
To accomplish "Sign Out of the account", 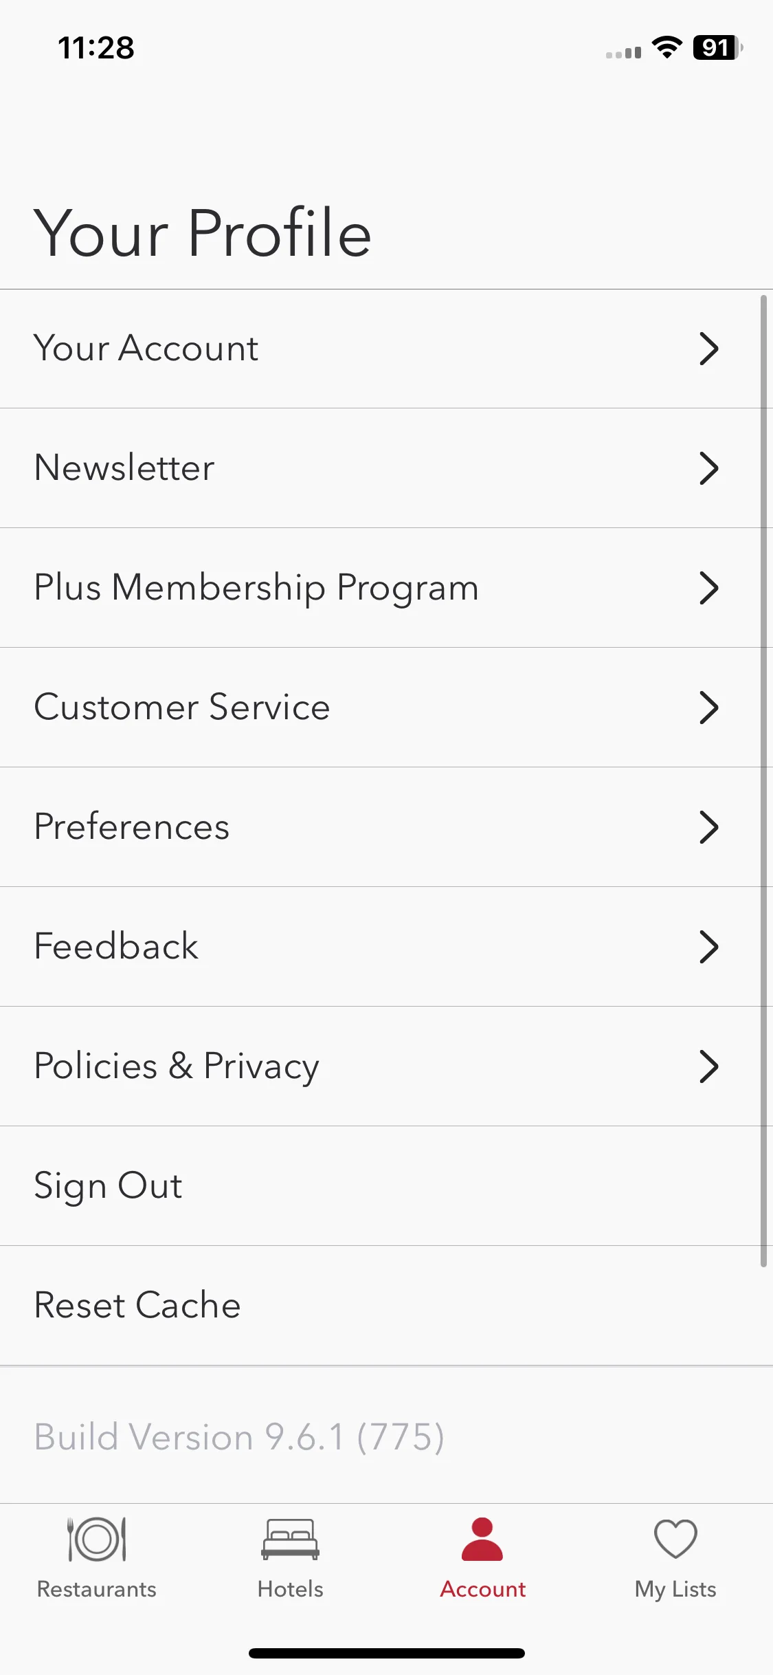I will [386, 1186].
